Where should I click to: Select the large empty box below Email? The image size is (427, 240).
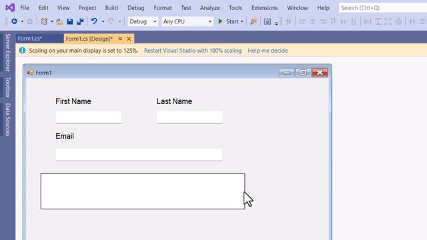pos(143,191)
